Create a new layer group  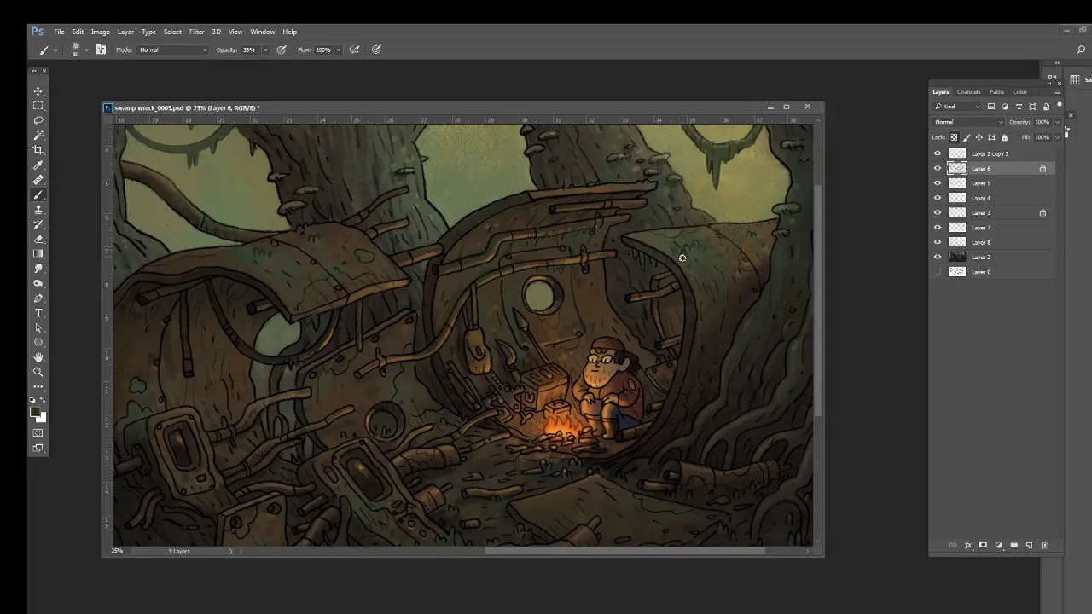coord(1014,545)
